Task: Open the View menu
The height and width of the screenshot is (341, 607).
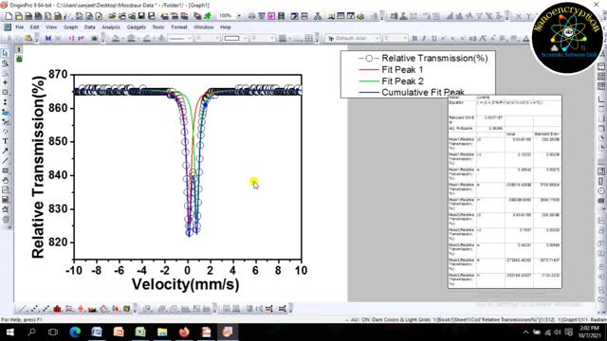Action: pyautogui.click(x=51, y=27)
